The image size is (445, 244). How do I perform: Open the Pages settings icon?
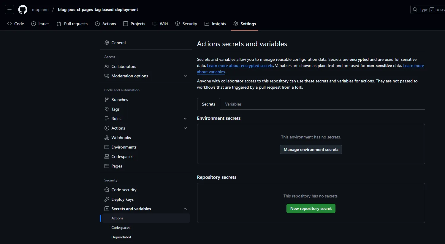tap(107, 166)
